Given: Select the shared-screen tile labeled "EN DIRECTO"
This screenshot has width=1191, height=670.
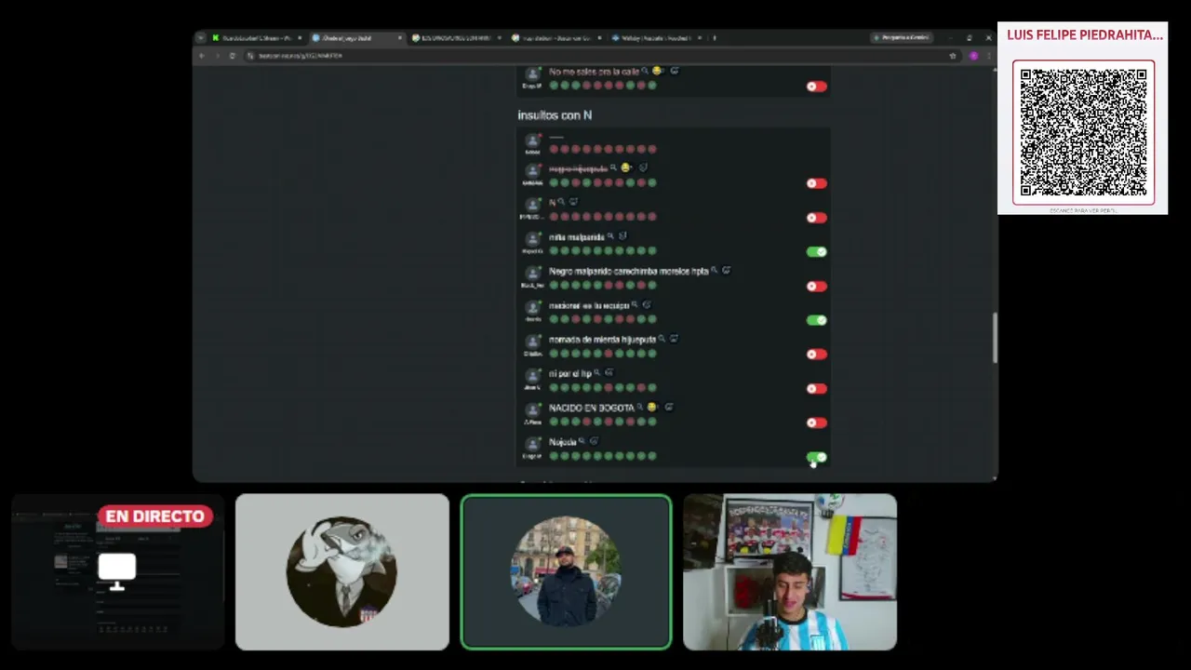Looking at the screenshot, I should 117,571.
